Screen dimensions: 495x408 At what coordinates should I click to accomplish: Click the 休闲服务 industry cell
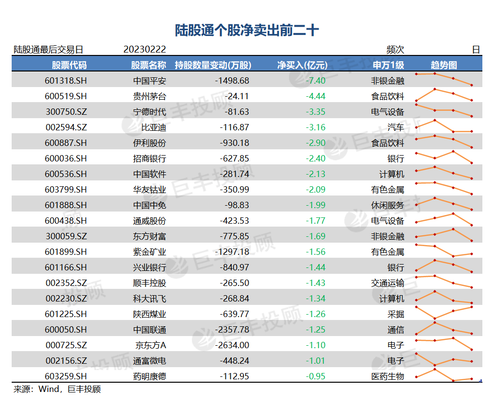coord(387,205)
